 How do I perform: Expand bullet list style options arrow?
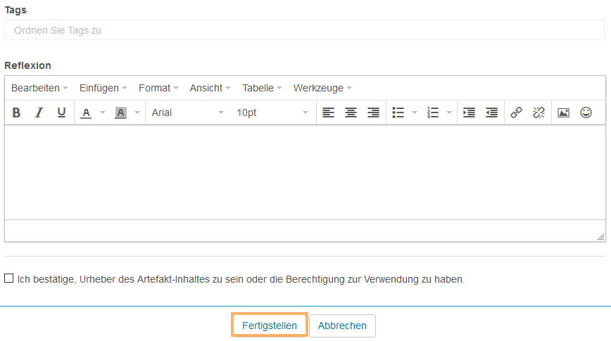(x=415, y=112)
